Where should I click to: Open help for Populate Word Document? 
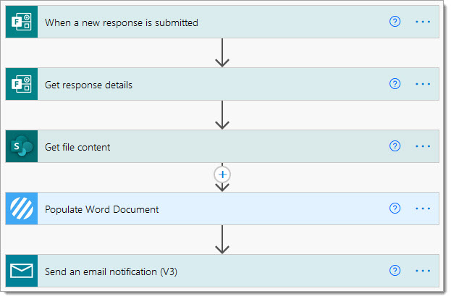[395, 208]
